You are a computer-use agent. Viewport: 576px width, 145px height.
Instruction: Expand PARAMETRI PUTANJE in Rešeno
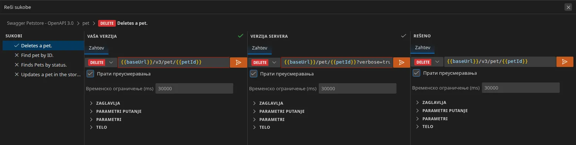tap(442, 111)
